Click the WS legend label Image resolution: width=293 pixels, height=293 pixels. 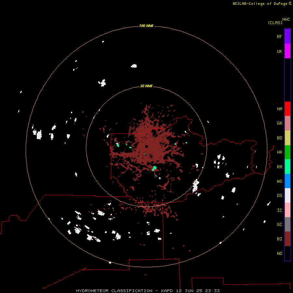point(279,181)
